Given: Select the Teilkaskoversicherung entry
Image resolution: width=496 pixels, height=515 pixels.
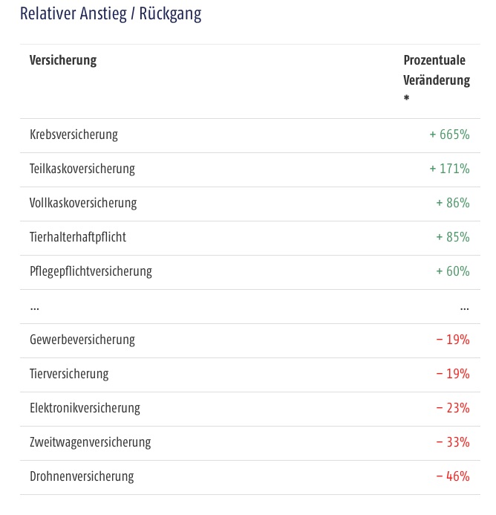Looking at the screenshot, I should click(x=82, y=169).
